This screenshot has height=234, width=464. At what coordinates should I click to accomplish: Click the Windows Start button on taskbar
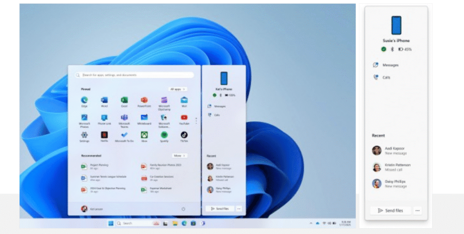[x=111, y=223]
